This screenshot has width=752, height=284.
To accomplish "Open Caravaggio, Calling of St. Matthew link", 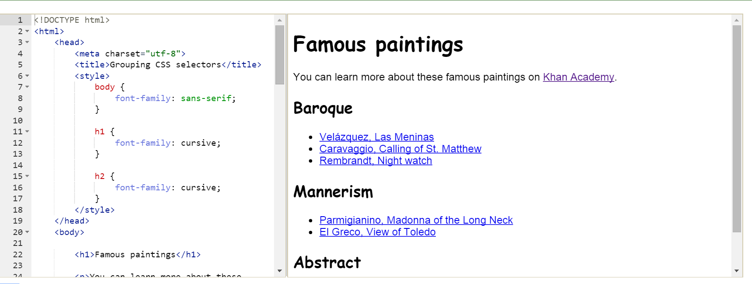I will point(400,149).
